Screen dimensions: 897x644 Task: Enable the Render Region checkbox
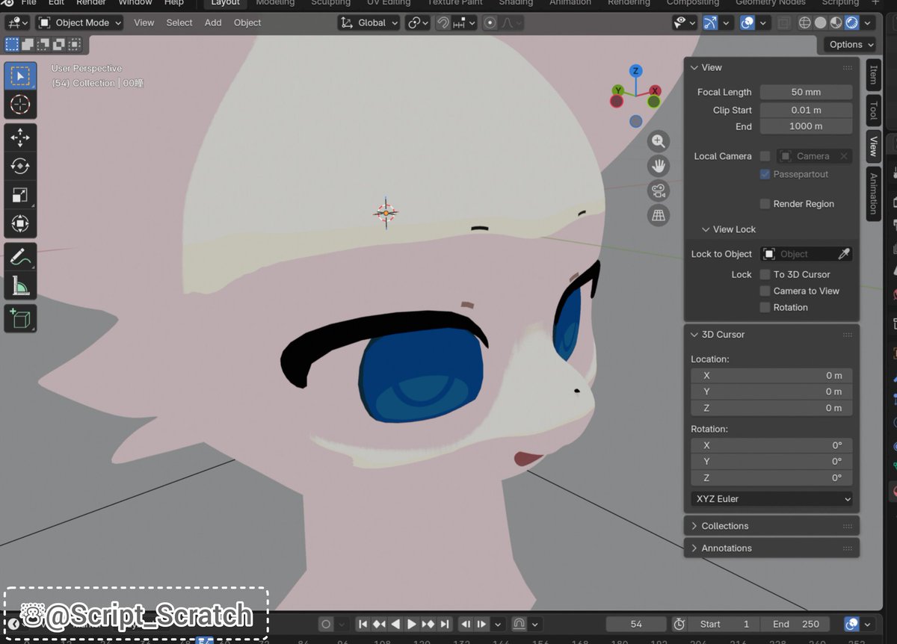pyautogui.click(x=765, y=204)
